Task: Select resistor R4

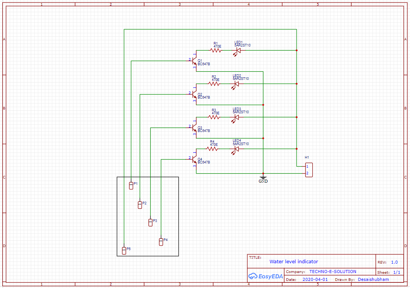Action: [212, 149]
